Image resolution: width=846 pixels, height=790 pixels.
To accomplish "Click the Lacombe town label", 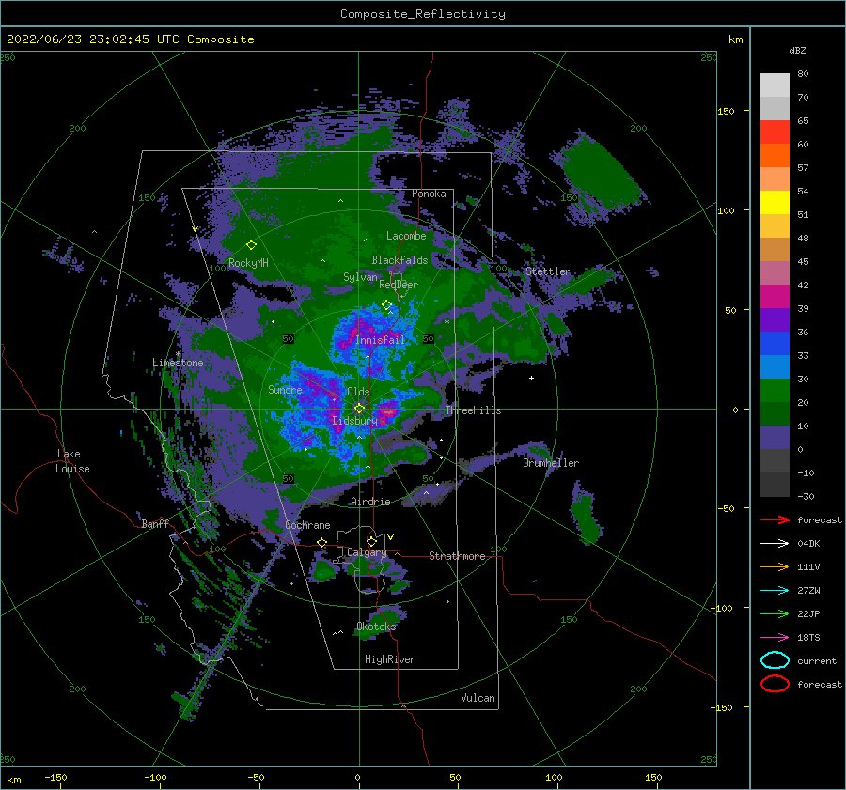I will pos(406,236).
